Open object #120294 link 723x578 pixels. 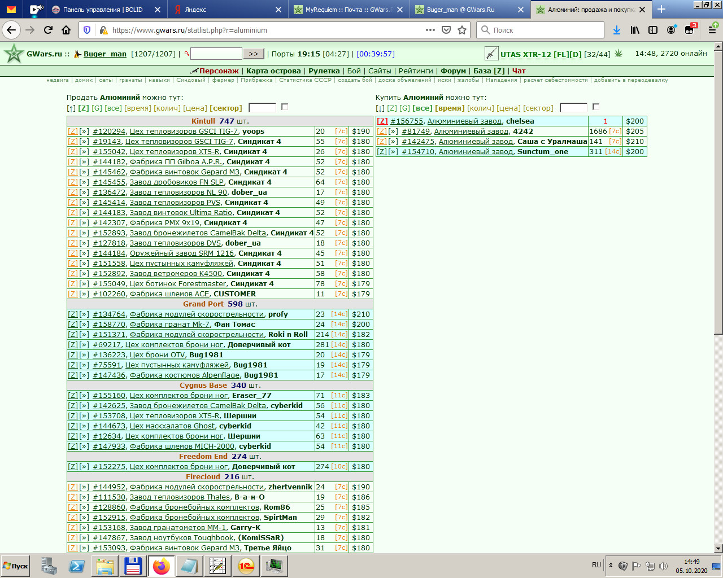click(109, 131)
